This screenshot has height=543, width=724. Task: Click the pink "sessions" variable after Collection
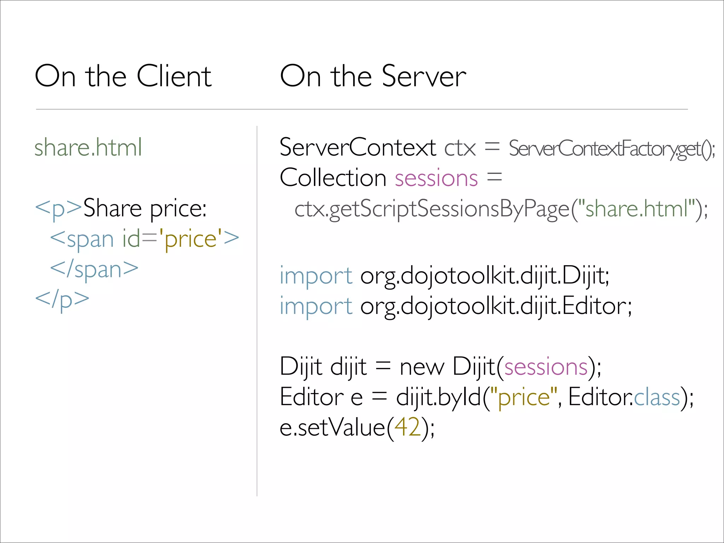coord(436,178)
